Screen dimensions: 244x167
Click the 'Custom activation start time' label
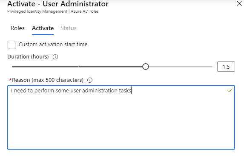tap(53, 45)
